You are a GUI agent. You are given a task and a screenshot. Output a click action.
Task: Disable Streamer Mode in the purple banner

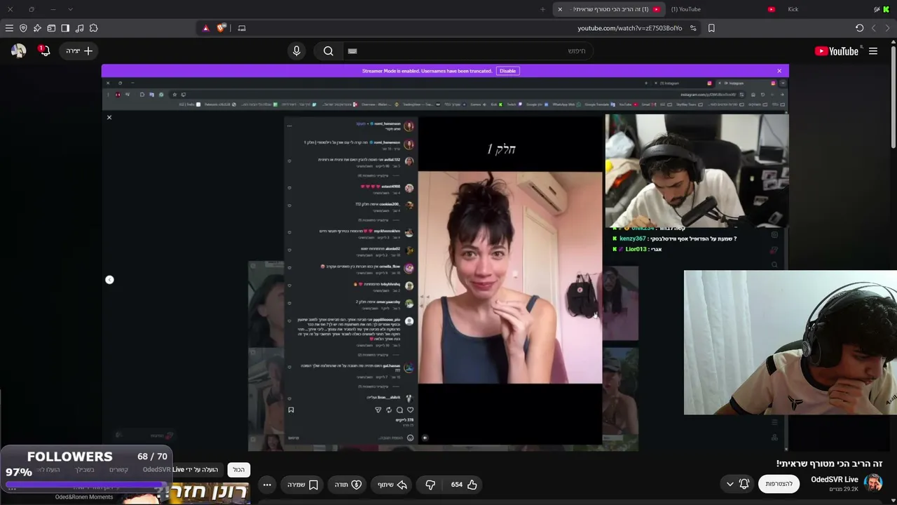coord(507,71)
